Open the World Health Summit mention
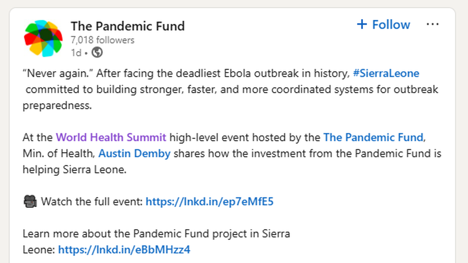This screenshot has height=263, width=468. point(111,137)
